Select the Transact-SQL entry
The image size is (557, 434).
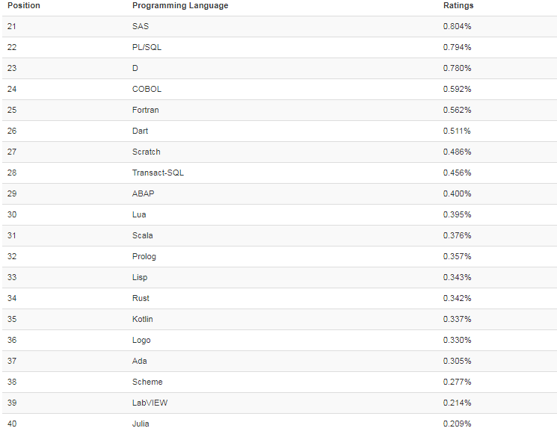pos(158,173)
